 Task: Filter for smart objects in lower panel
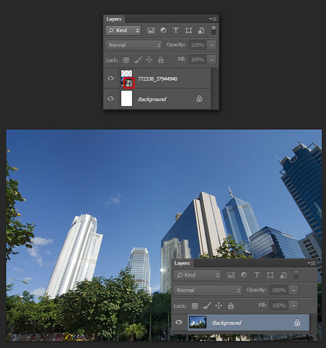(283, 275)
